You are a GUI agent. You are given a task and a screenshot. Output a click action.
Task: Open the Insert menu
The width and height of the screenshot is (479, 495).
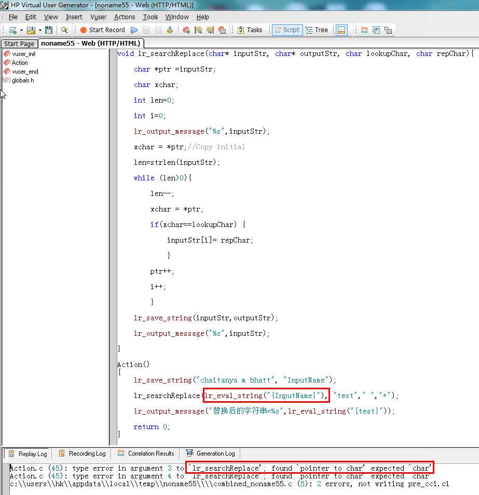74,17
